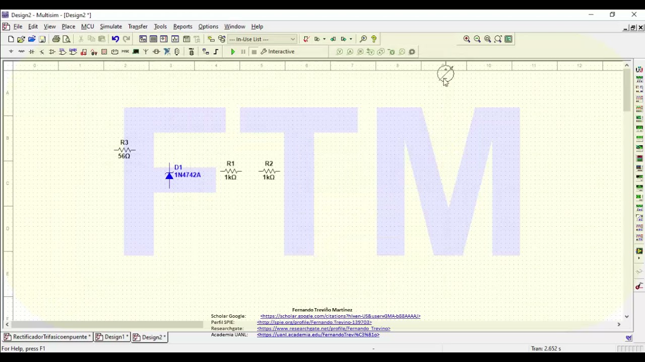Run the simulation

[233, 52]
